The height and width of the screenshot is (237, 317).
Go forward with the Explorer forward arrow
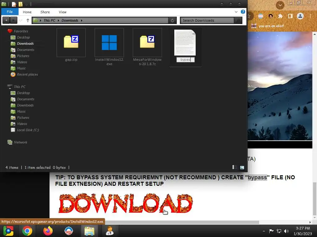(14, 20)
